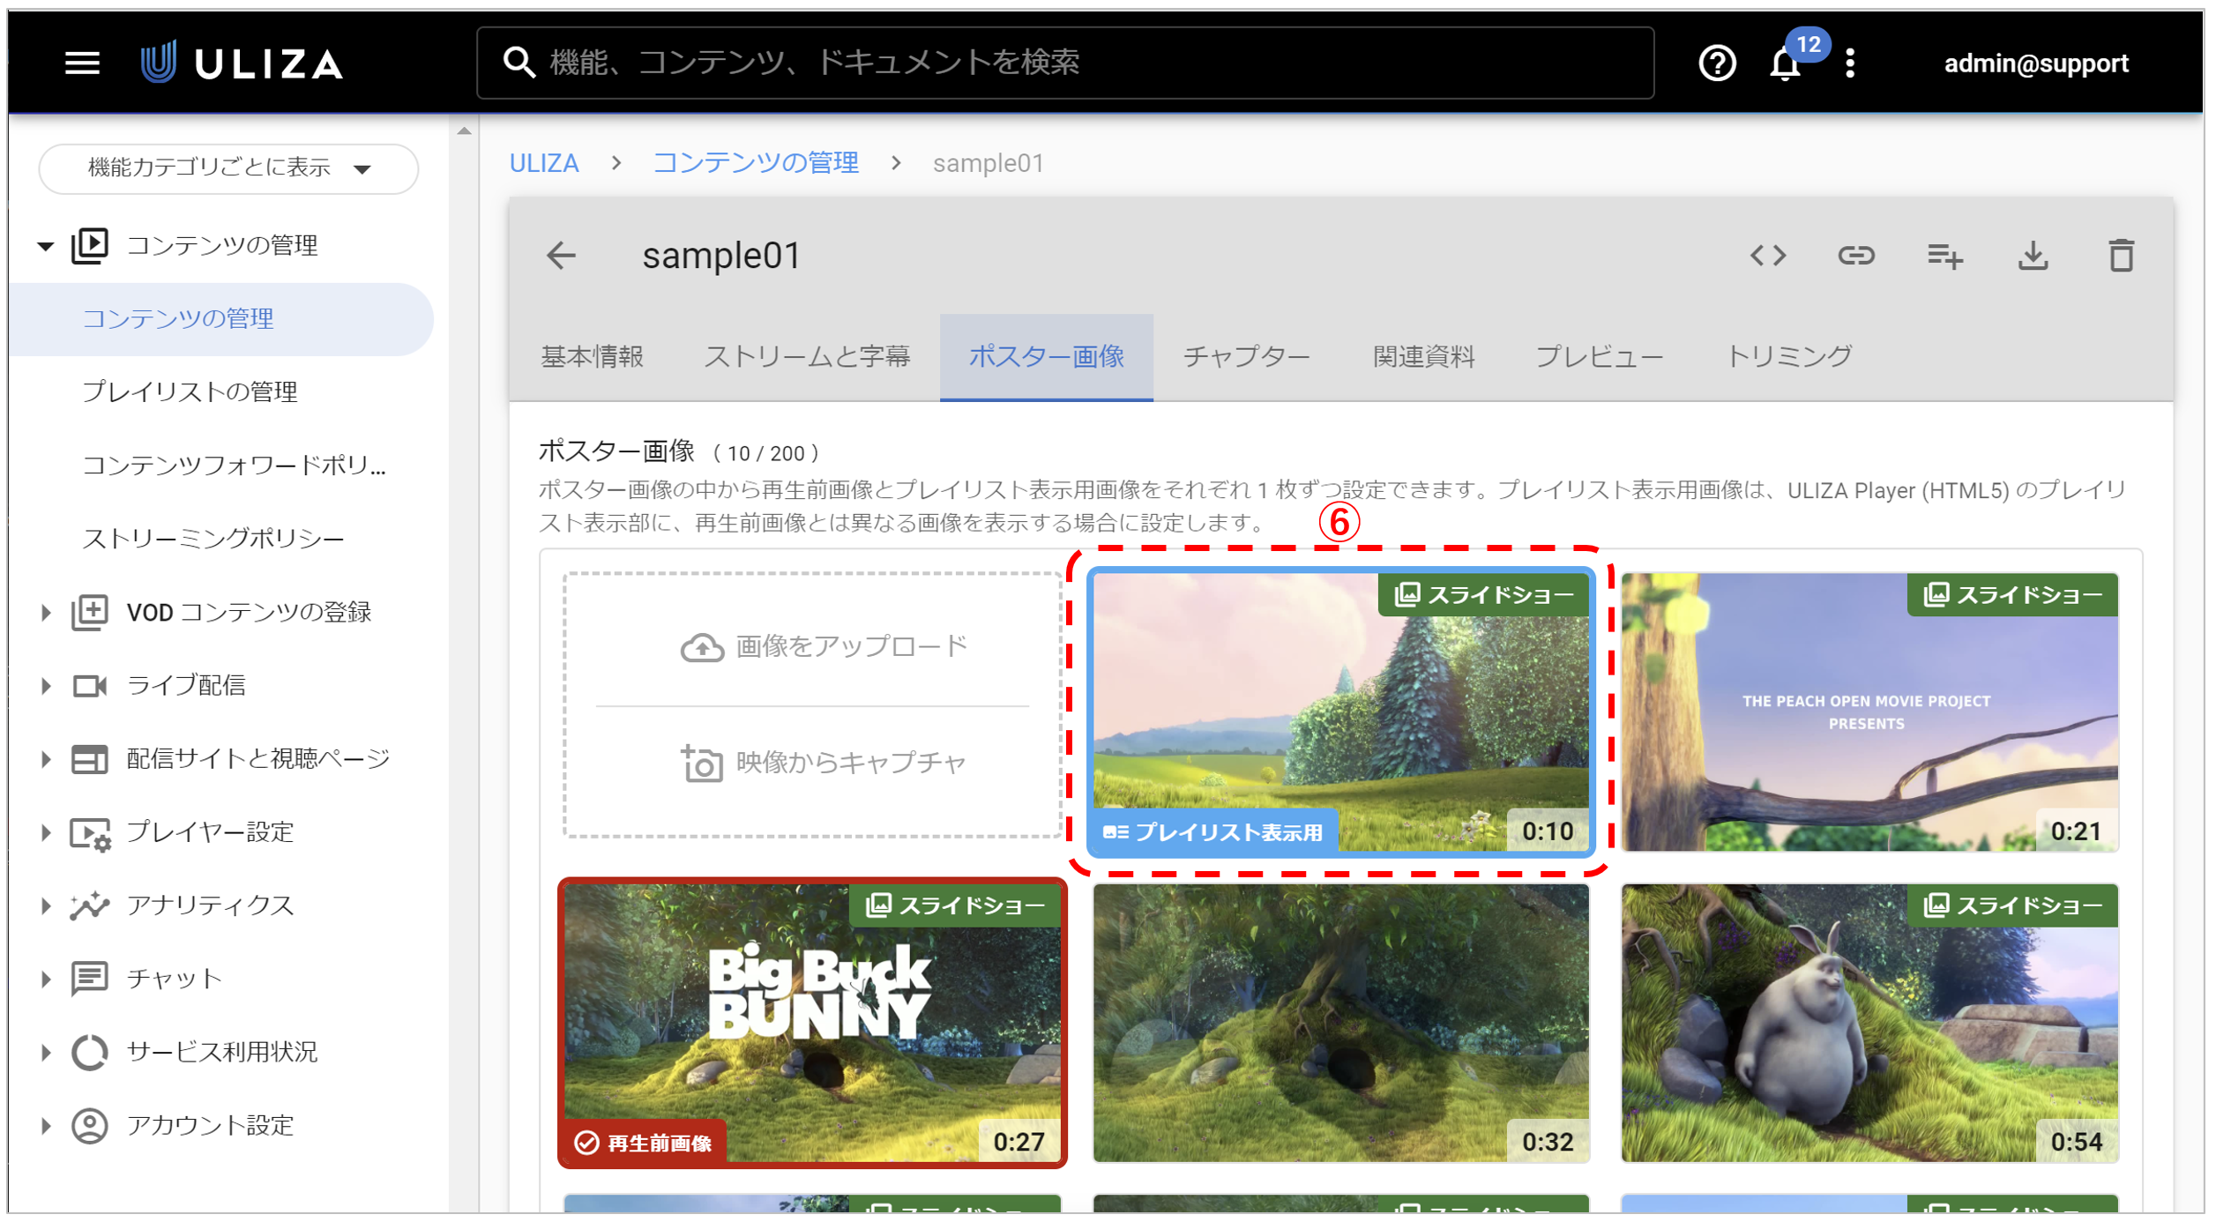
Task: Toggle スライドショー badge on 0:10 thumbnail
Action: [1484, 595]
